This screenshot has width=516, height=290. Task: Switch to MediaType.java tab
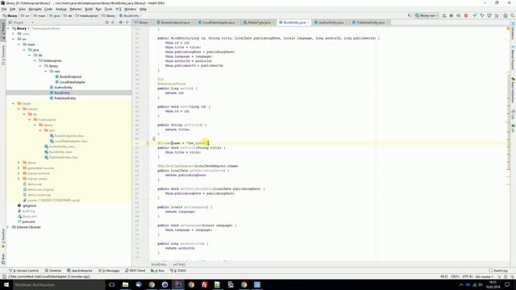(258, 23)
